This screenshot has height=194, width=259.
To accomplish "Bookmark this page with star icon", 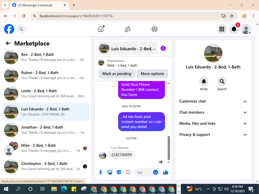I will (232, 16).
